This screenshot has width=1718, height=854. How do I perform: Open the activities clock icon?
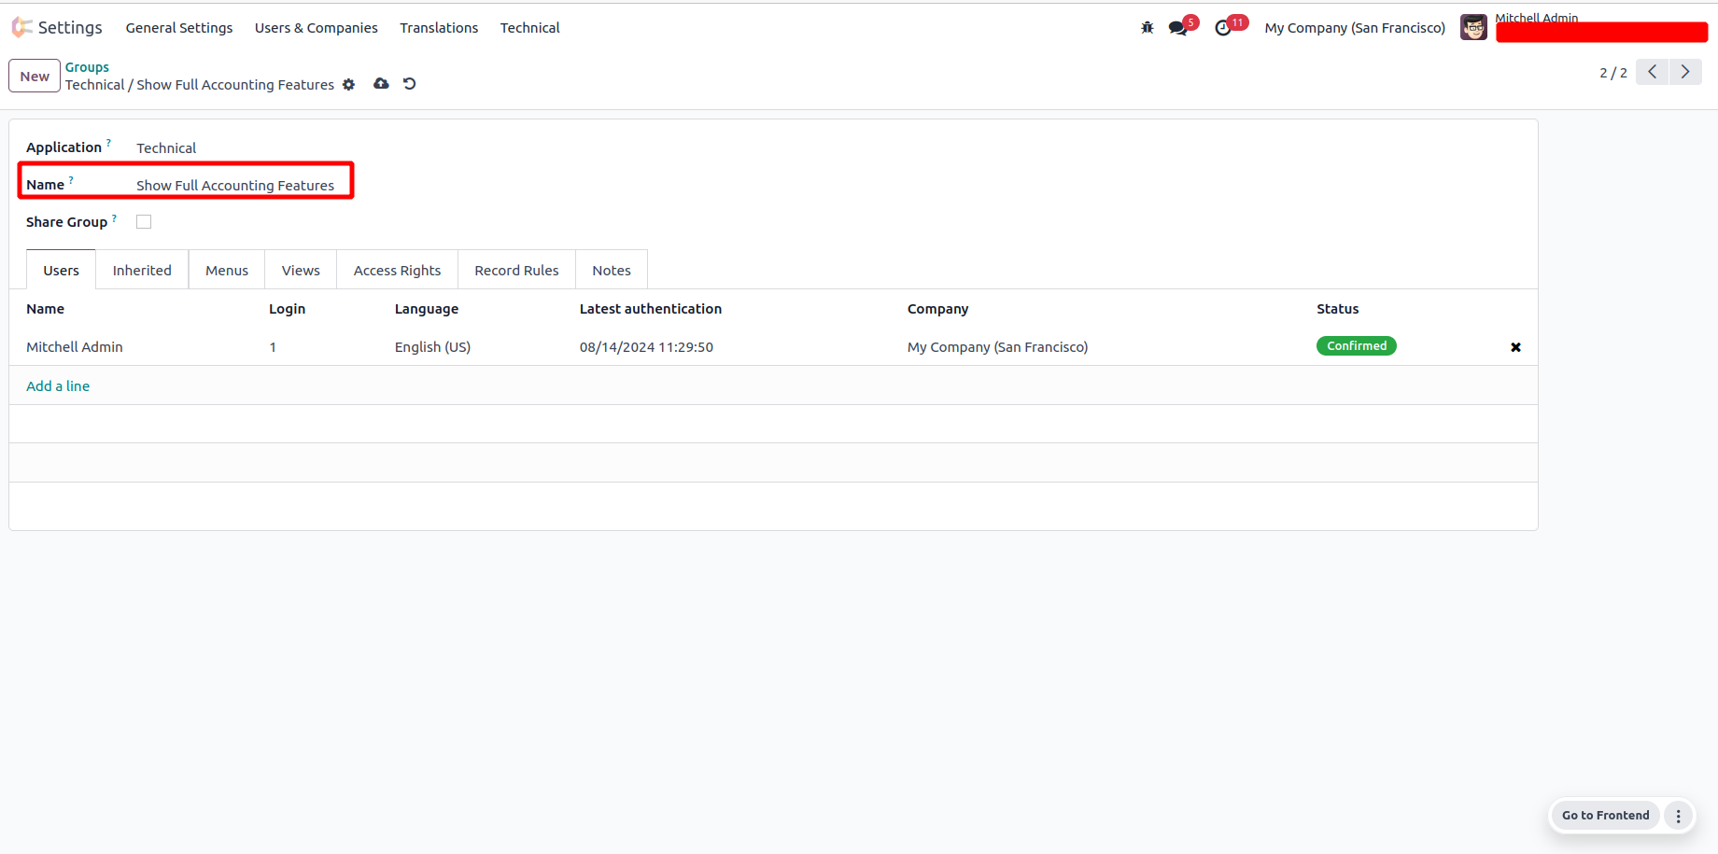(x=1223, y=28)
